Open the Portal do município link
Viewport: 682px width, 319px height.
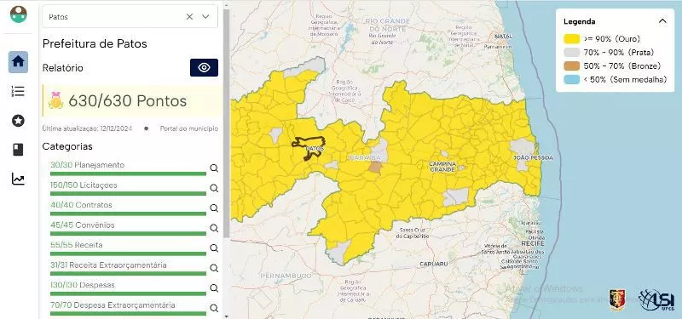pyautogui.click(x=188, y=128)
